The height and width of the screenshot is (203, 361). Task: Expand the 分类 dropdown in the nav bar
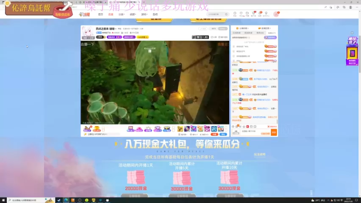click(x=121, y=14)
